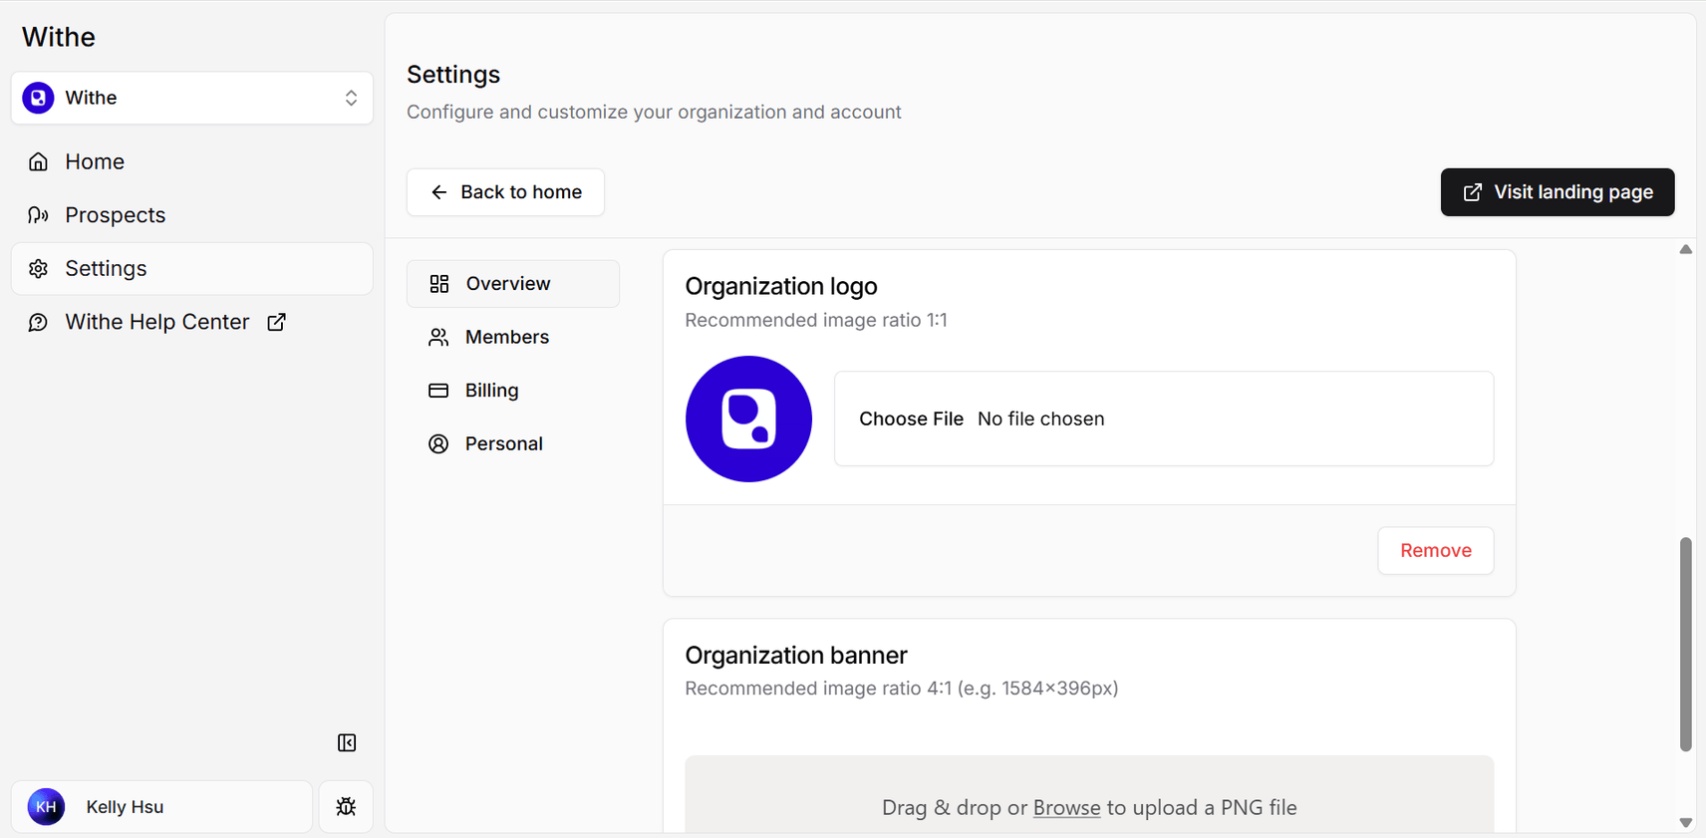1706x838 pixels.
Task: Click the 'Organization logo' heading
Action: 781,286
